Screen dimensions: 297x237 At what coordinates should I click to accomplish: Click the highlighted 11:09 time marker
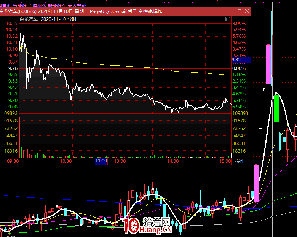click(101, 161)
